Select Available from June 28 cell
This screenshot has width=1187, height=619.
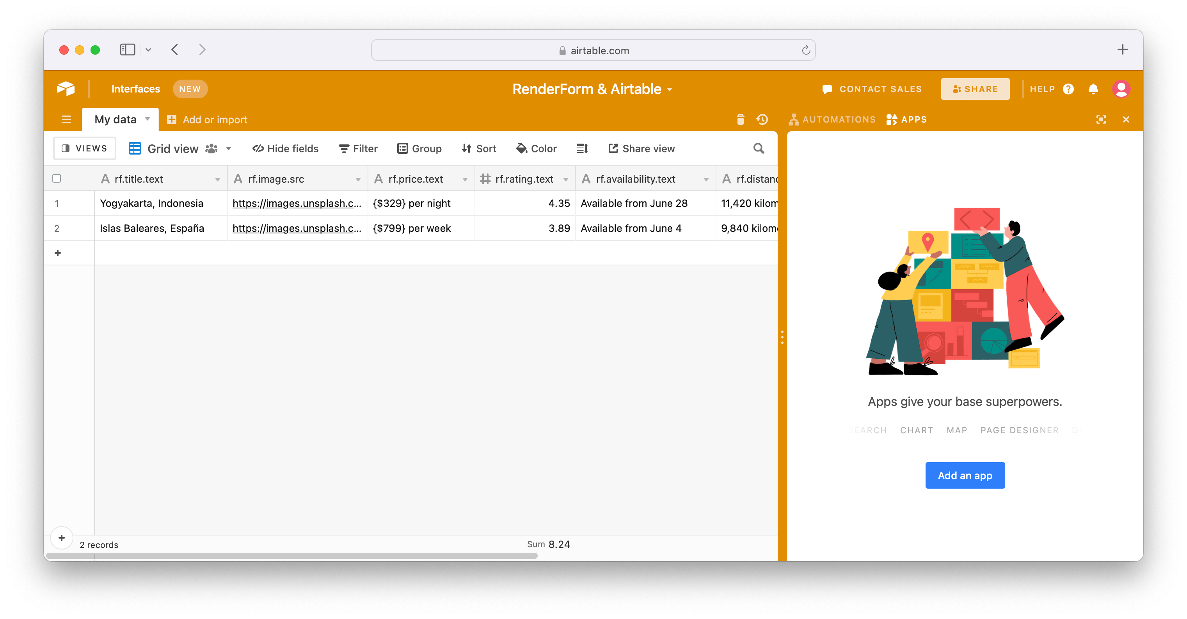pos(645,203)
